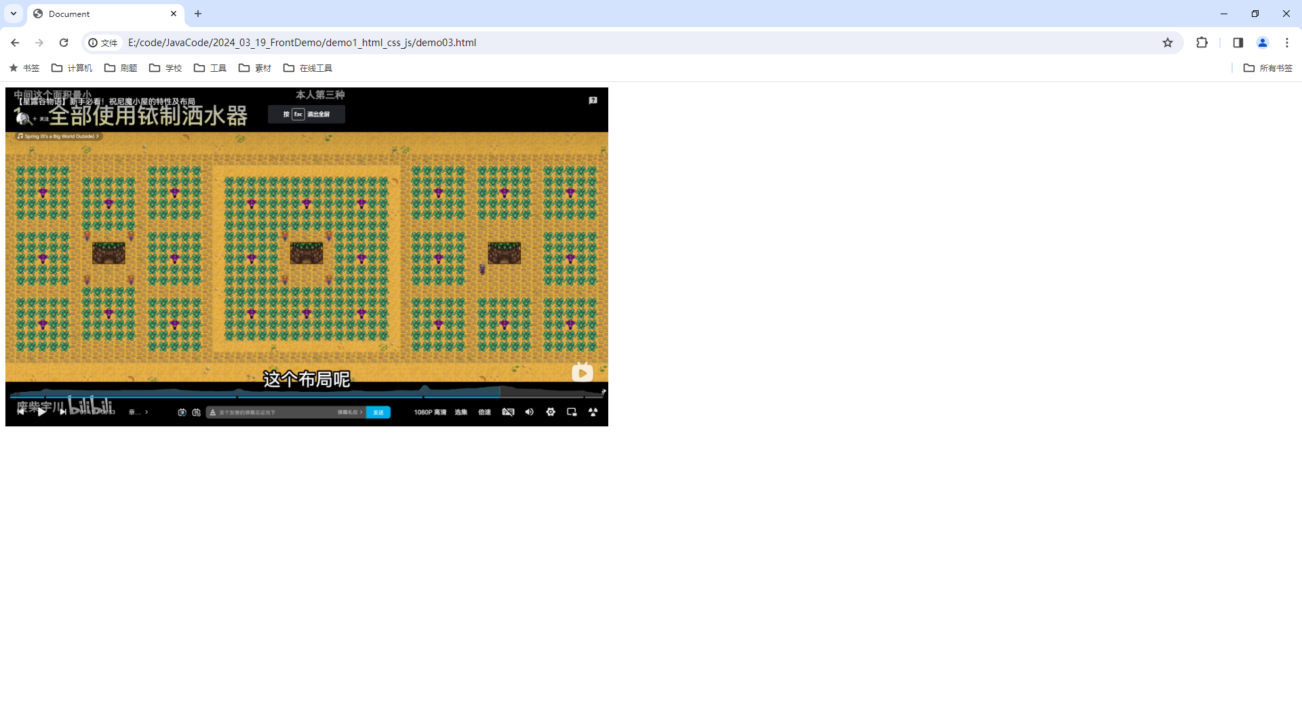Image resolution: width=1302 pixels, height=705 pixels.
Task: Click the question mark feedback icon
Action: click(593, 100)
